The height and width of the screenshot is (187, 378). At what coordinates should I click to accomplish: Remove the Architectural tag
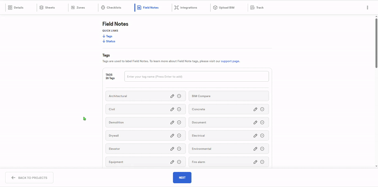(x=179, y=96)
